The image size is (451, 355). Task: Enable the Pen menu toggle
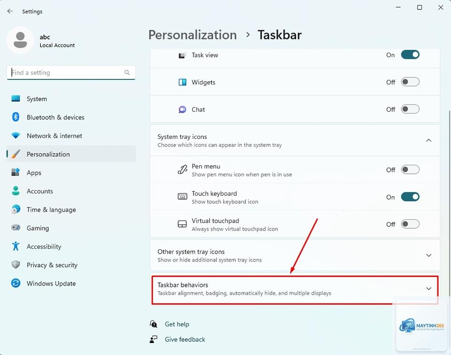tap(410, 170)
